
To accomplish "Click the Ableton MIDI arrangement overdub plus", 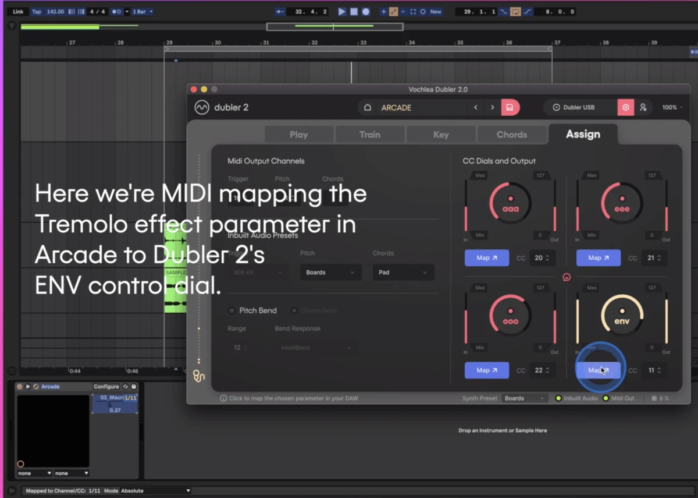I will [383, 12].
